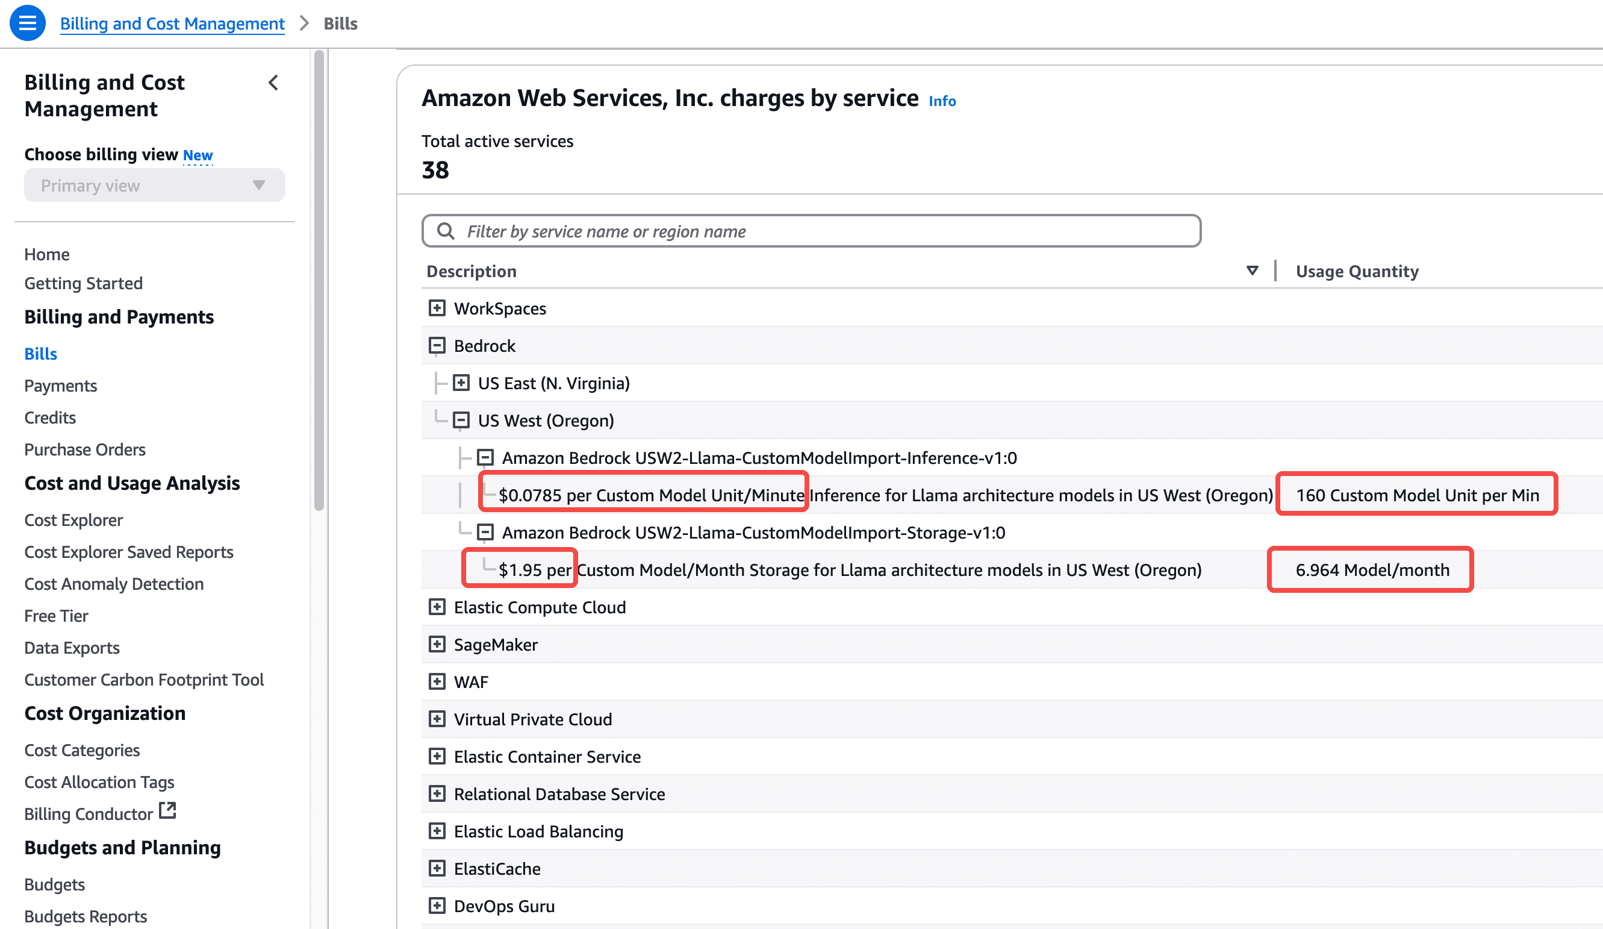The width and height of the screenshot is (1603, 929).
Task: Open the Payments page from sidebar
Action: pos(60,386)
